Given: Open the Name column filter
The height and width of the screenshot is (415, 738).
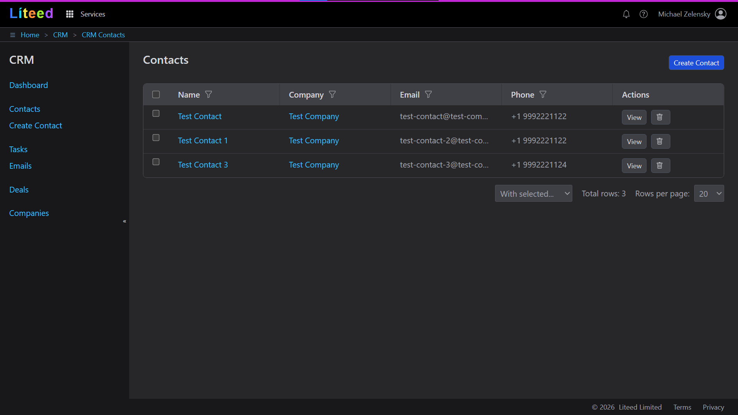Looking at the screenshot, I should (x=209, y=95).
